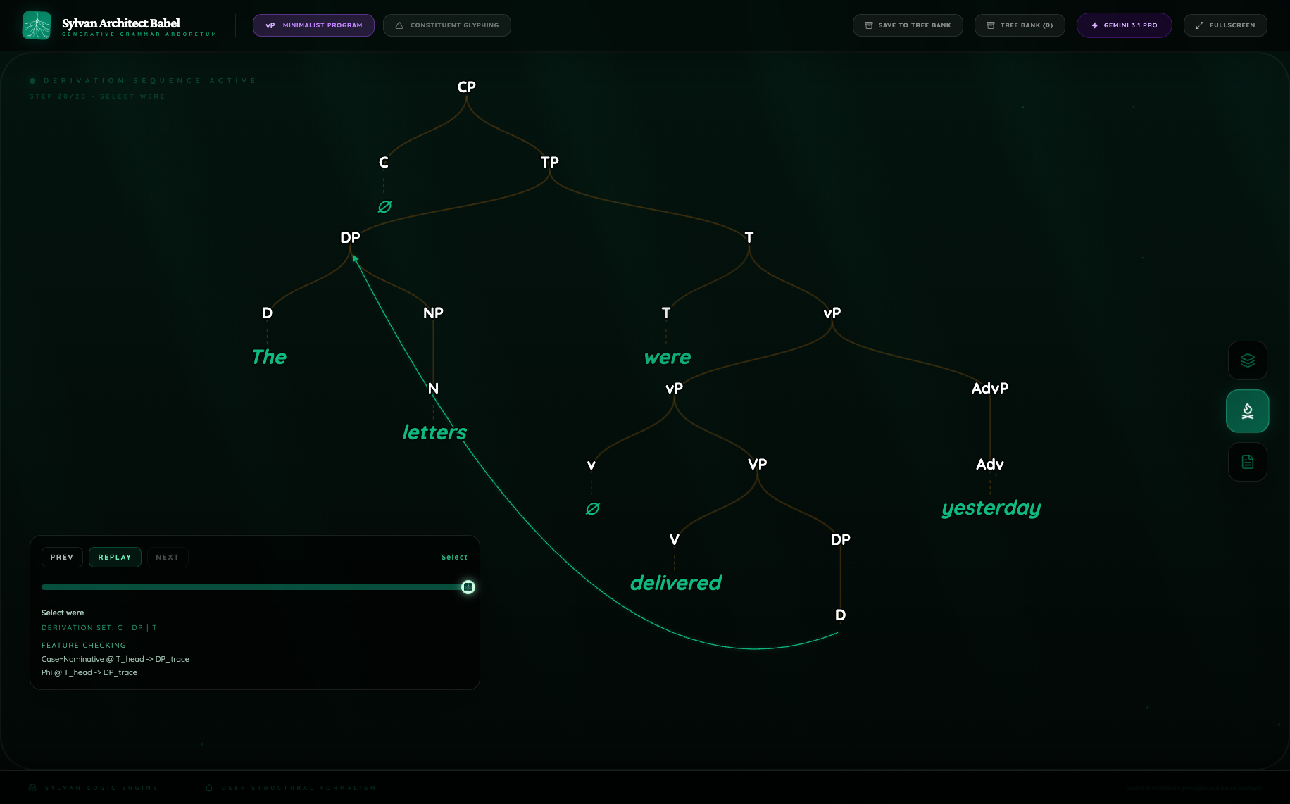Click the word 'delivered' under V
Image resolution: width=1290 pixels, height=804 pixels.
point(675,583)
